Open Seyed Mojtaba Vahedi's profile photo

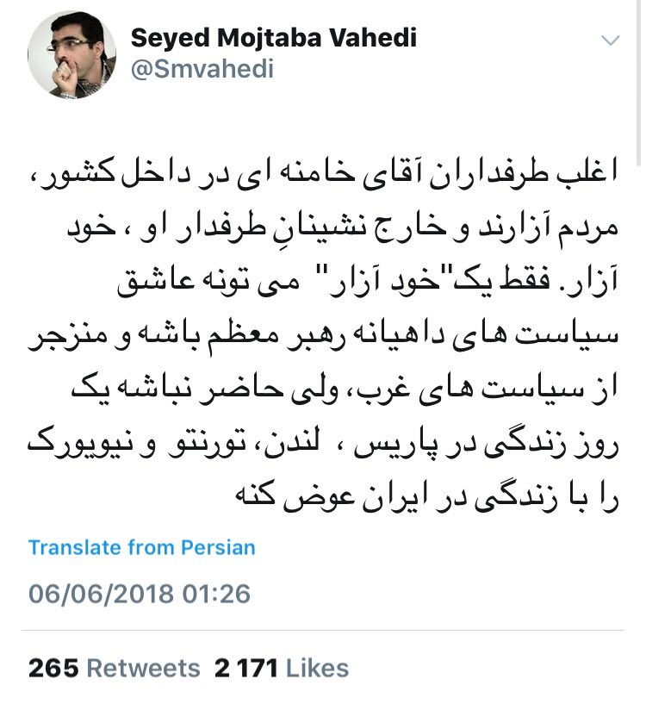coord(72,55)
